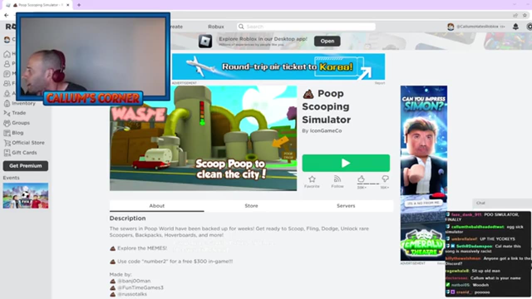Open the Chat panel header
The width and height of the screenshot is (532, 299).
(502, 203)
